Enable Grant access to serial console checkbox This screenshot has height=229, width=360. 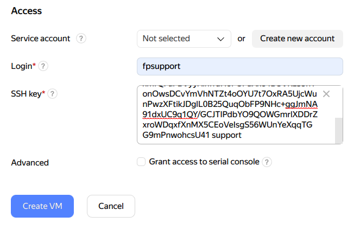(141, 162)
